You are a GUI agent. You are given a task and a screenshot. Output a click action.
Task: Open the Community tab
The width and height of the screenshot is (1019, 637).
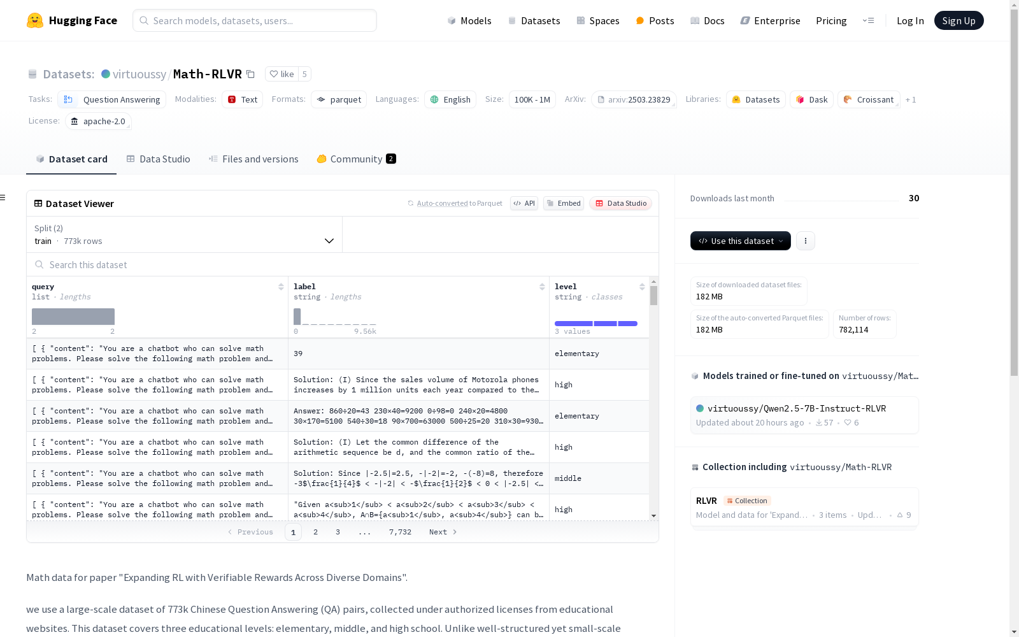tap(357, 159)
